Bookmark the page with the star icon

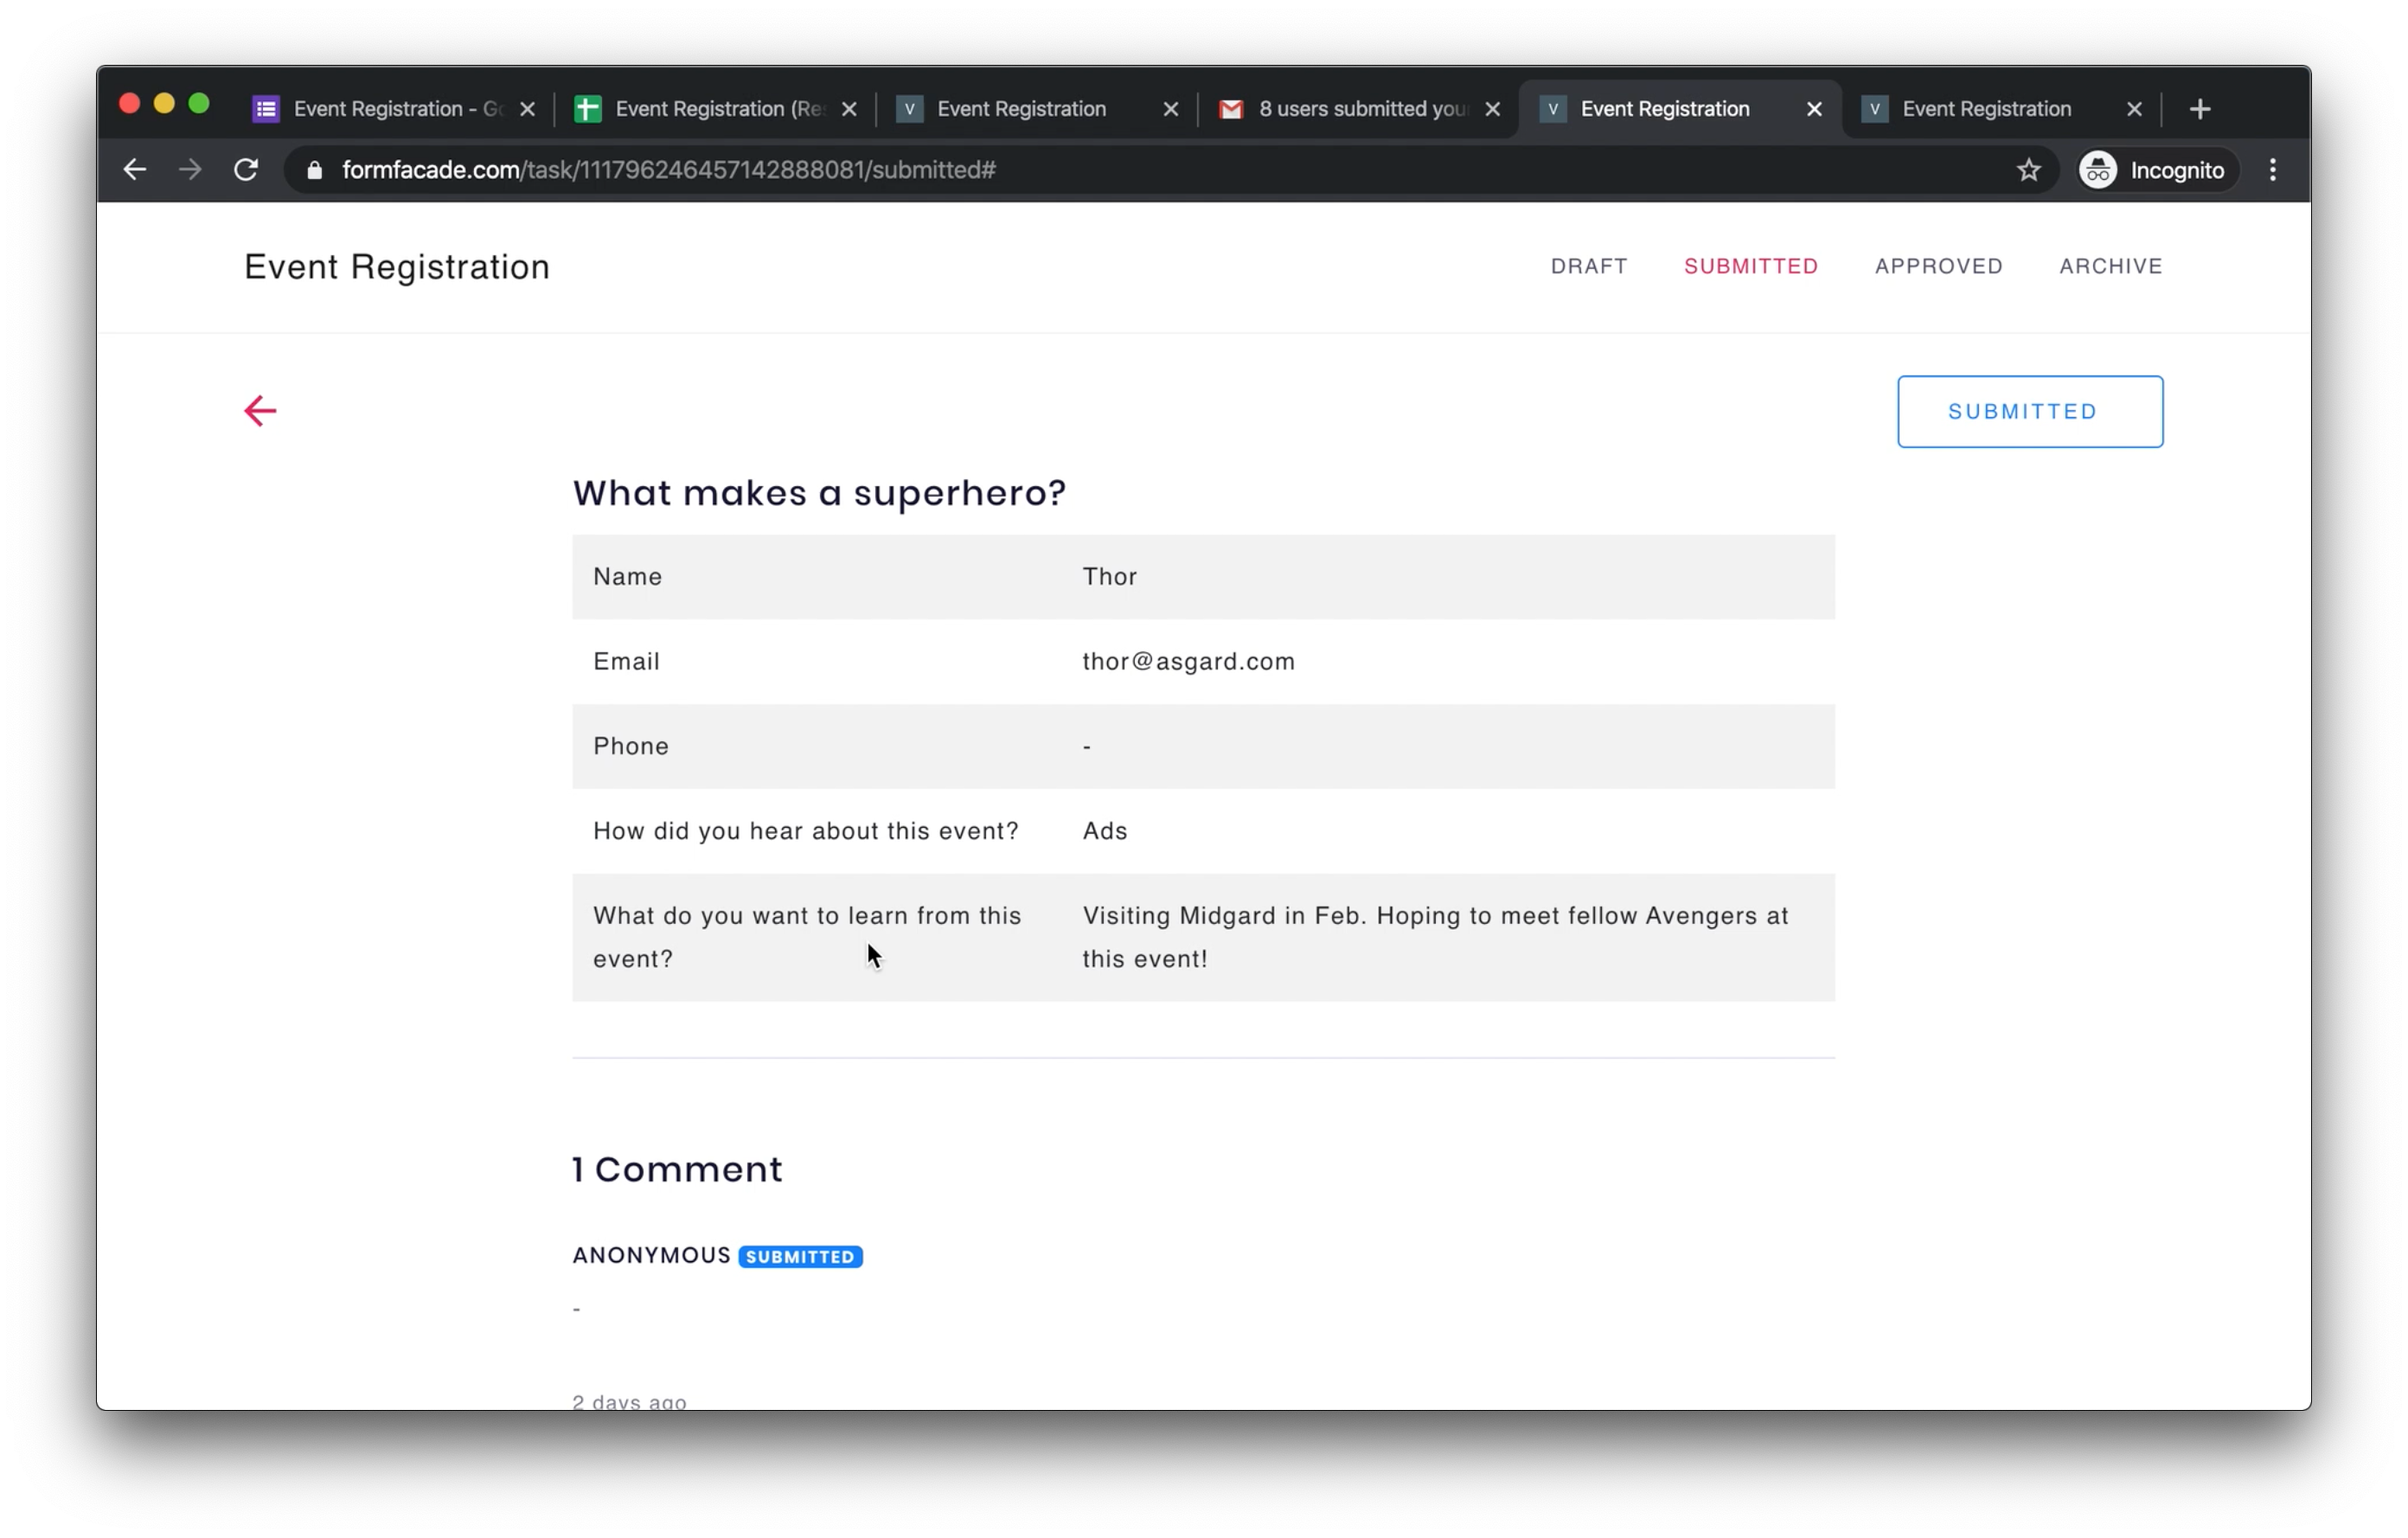[x=2028, y=169]
